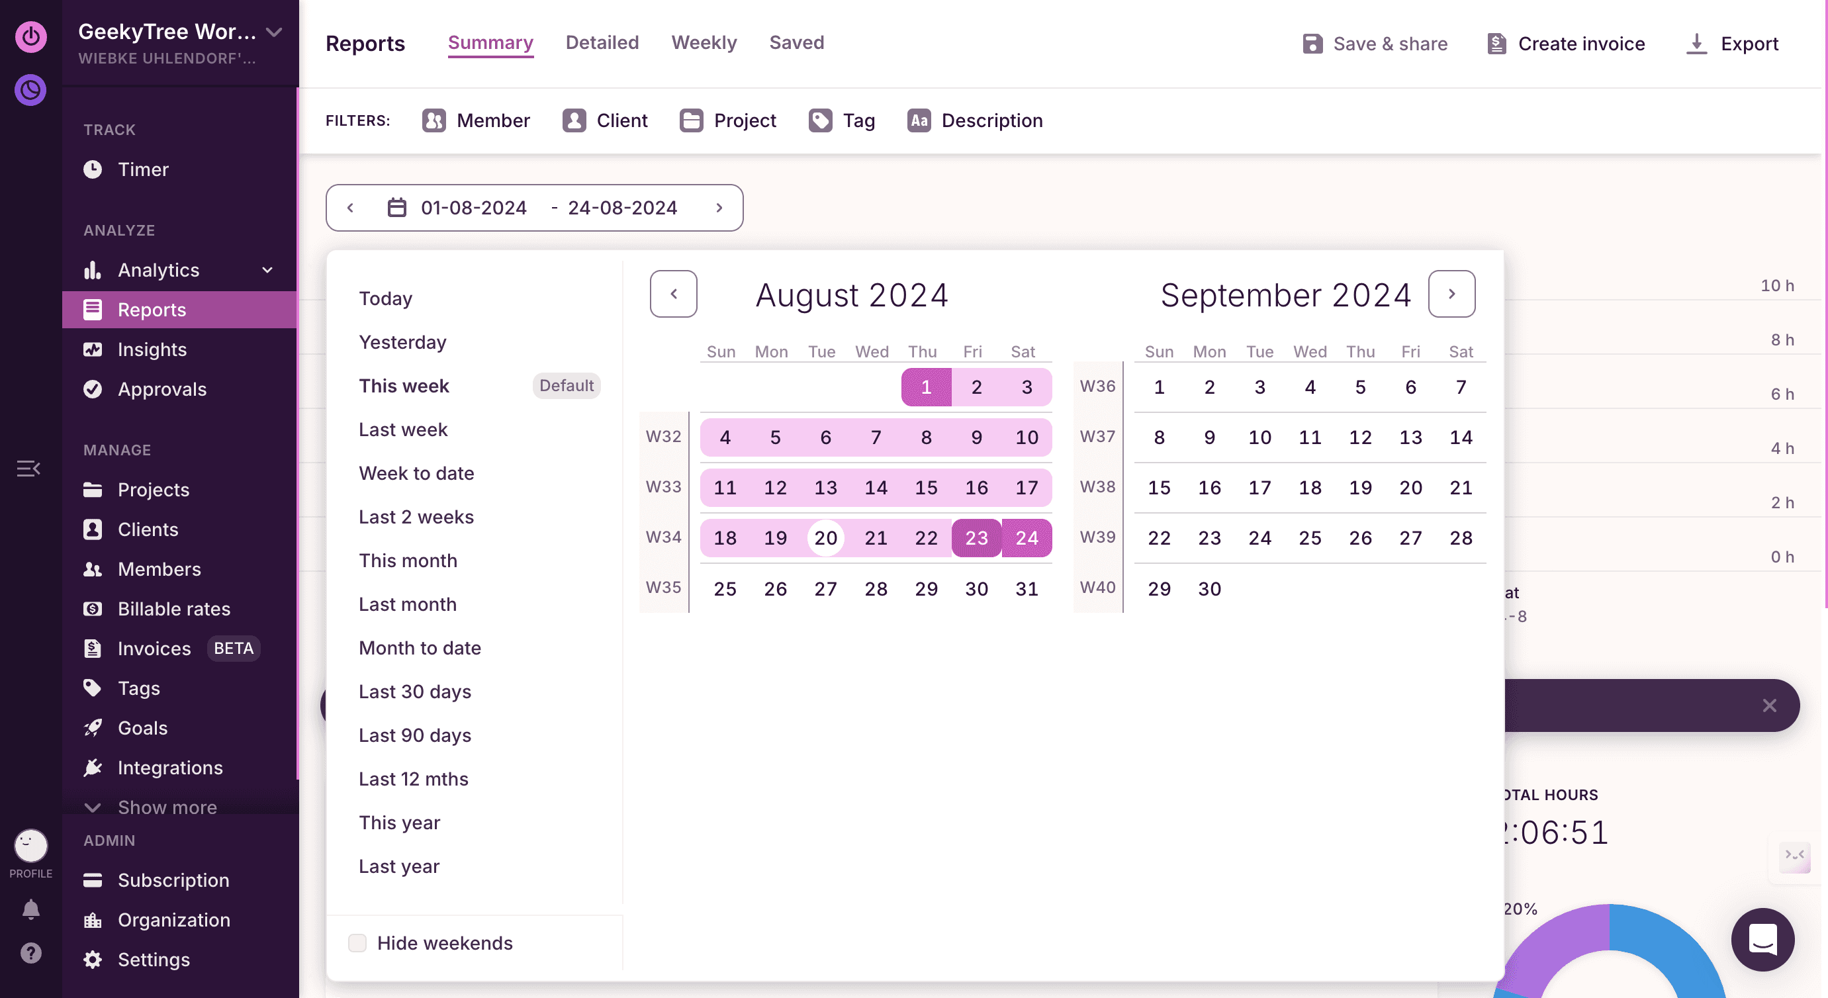Choose the Last 2 weeks preset
Viewport: 1828px width, 998px height.
tap(416, 517)
